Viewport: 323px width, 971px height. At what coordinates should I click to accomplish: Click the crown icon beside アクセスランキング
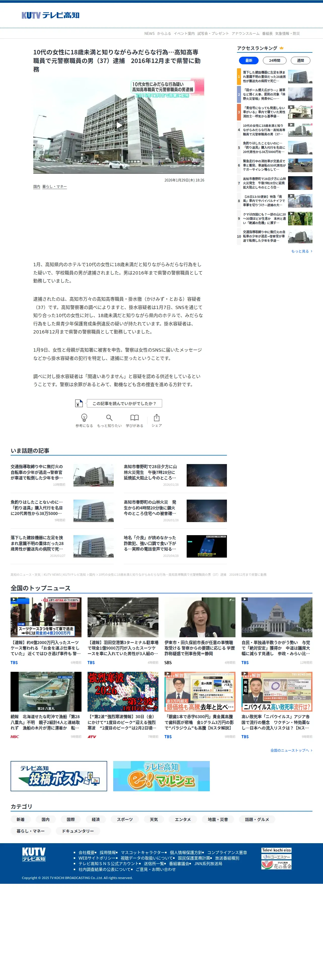click(x=281, y=48)
